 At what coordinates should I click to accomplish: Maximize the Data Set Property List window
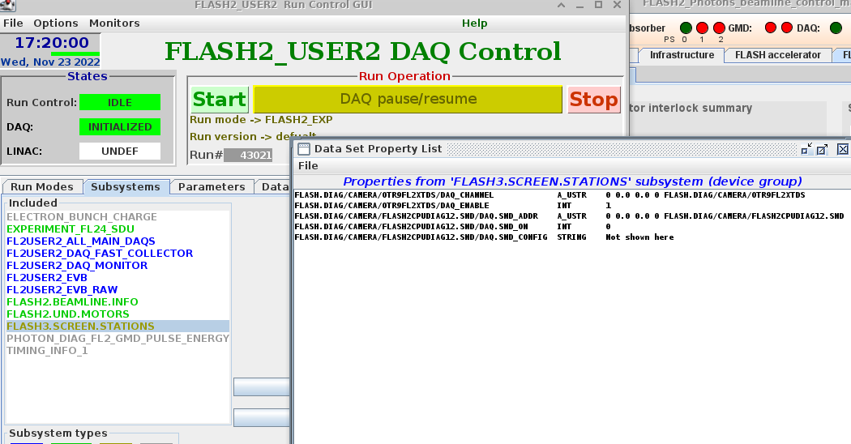[x=823, y=149]
